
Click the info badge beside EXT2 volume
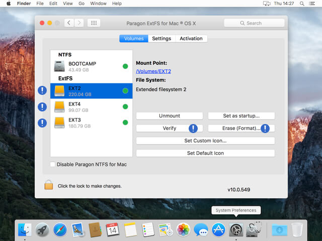(x=43, y=91)
